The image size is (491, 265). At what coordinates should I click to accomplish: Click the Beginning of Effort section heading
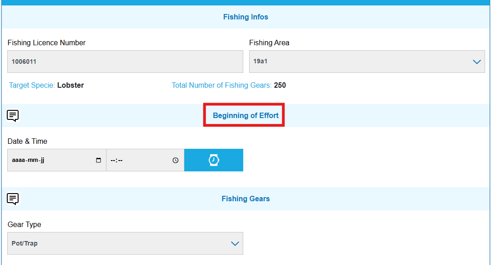pos(246,116)
